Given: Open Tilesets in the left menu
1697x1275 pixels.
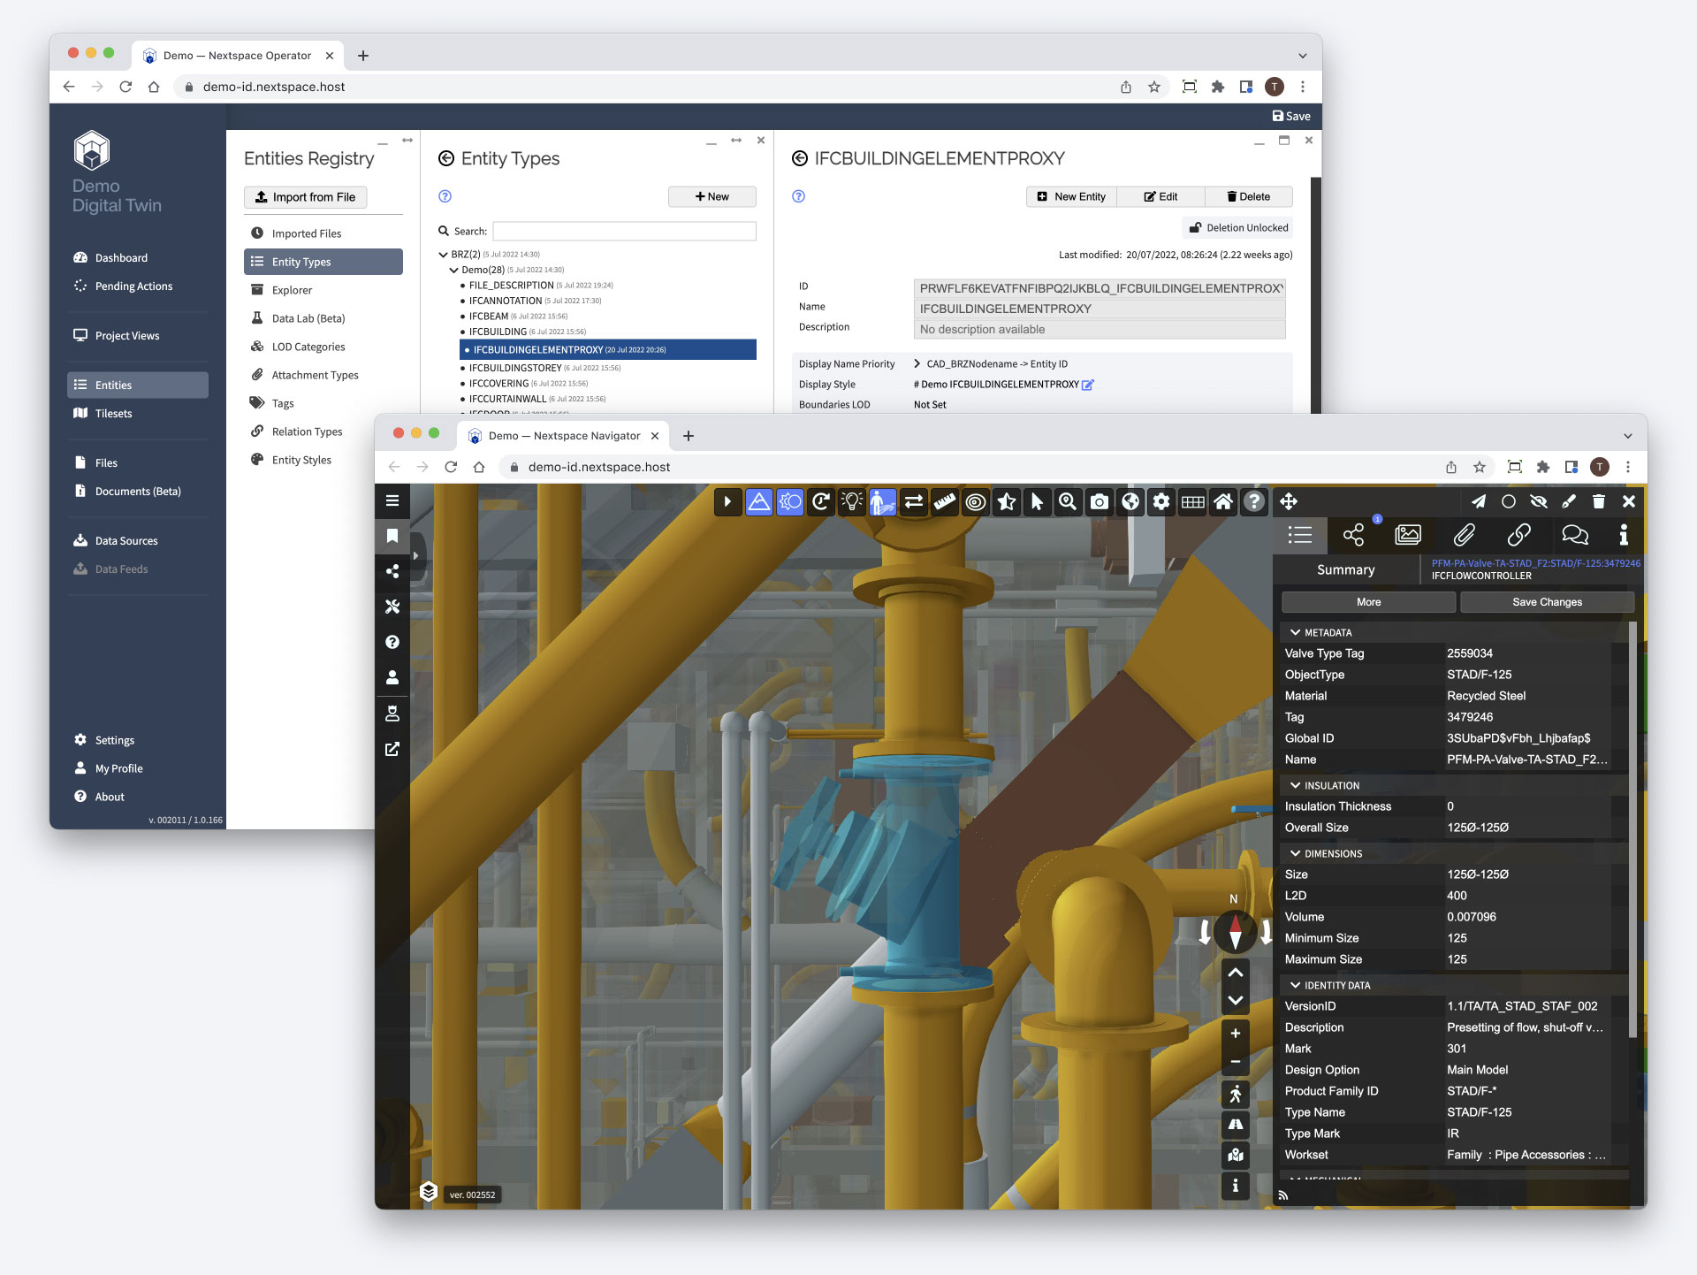Looking at the screenshot, I should (113, 414).
